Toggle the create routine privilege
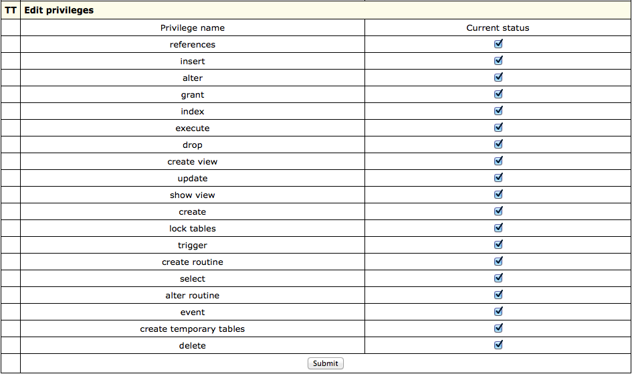632x374 pixels. point(498,262)
